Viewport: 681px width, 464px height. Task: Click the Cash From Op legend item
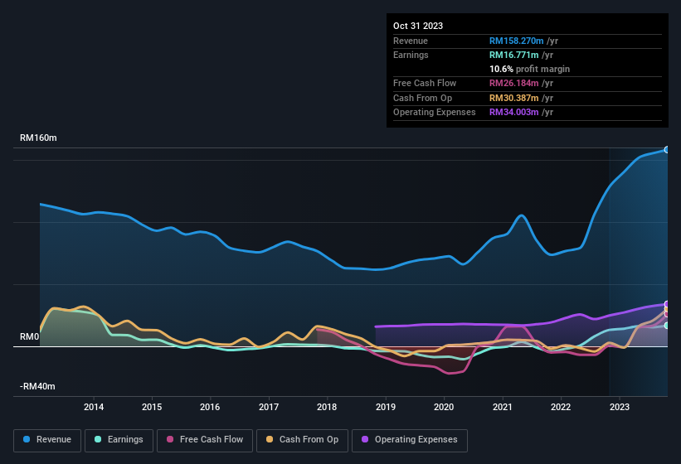click(301, 440)
